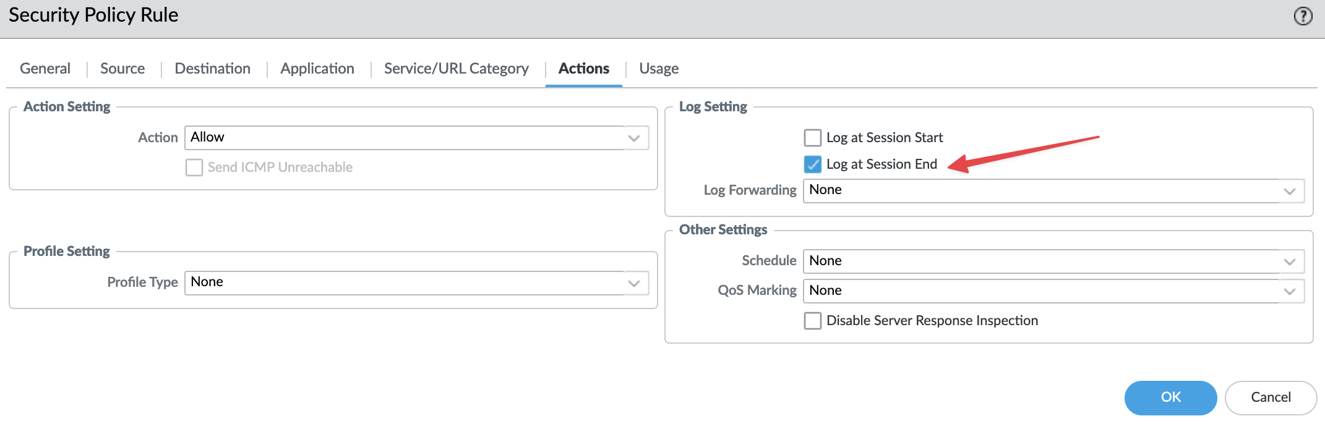Click the Log at Session End label
Image resolution: width=1325 pixels, height=429 pixels.
point(881,164)
